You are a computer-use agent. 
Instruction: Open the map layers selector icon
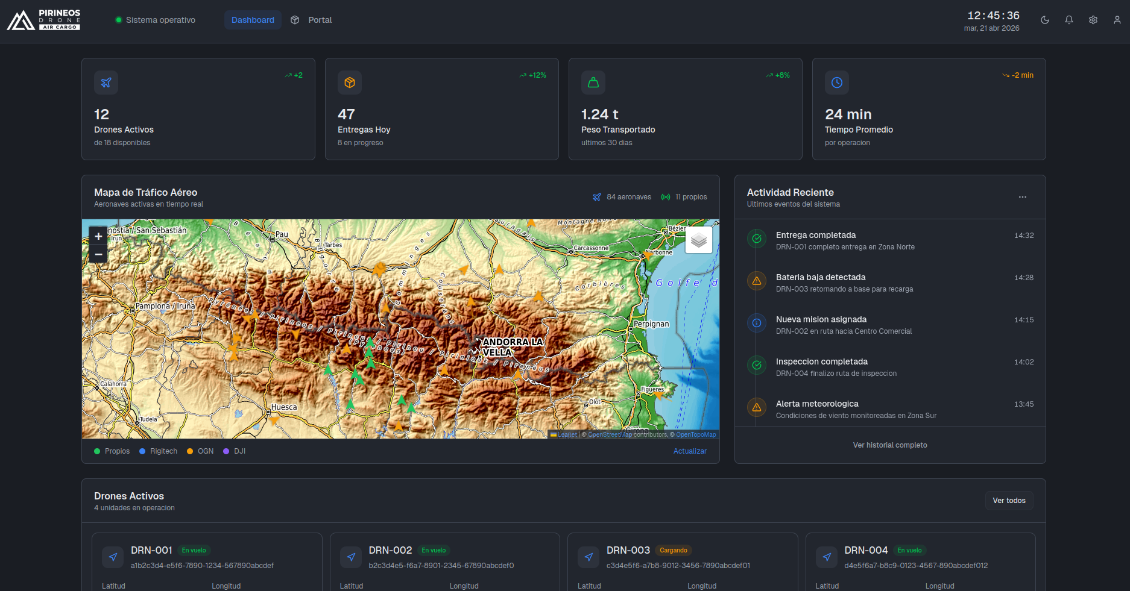[698, 239]
